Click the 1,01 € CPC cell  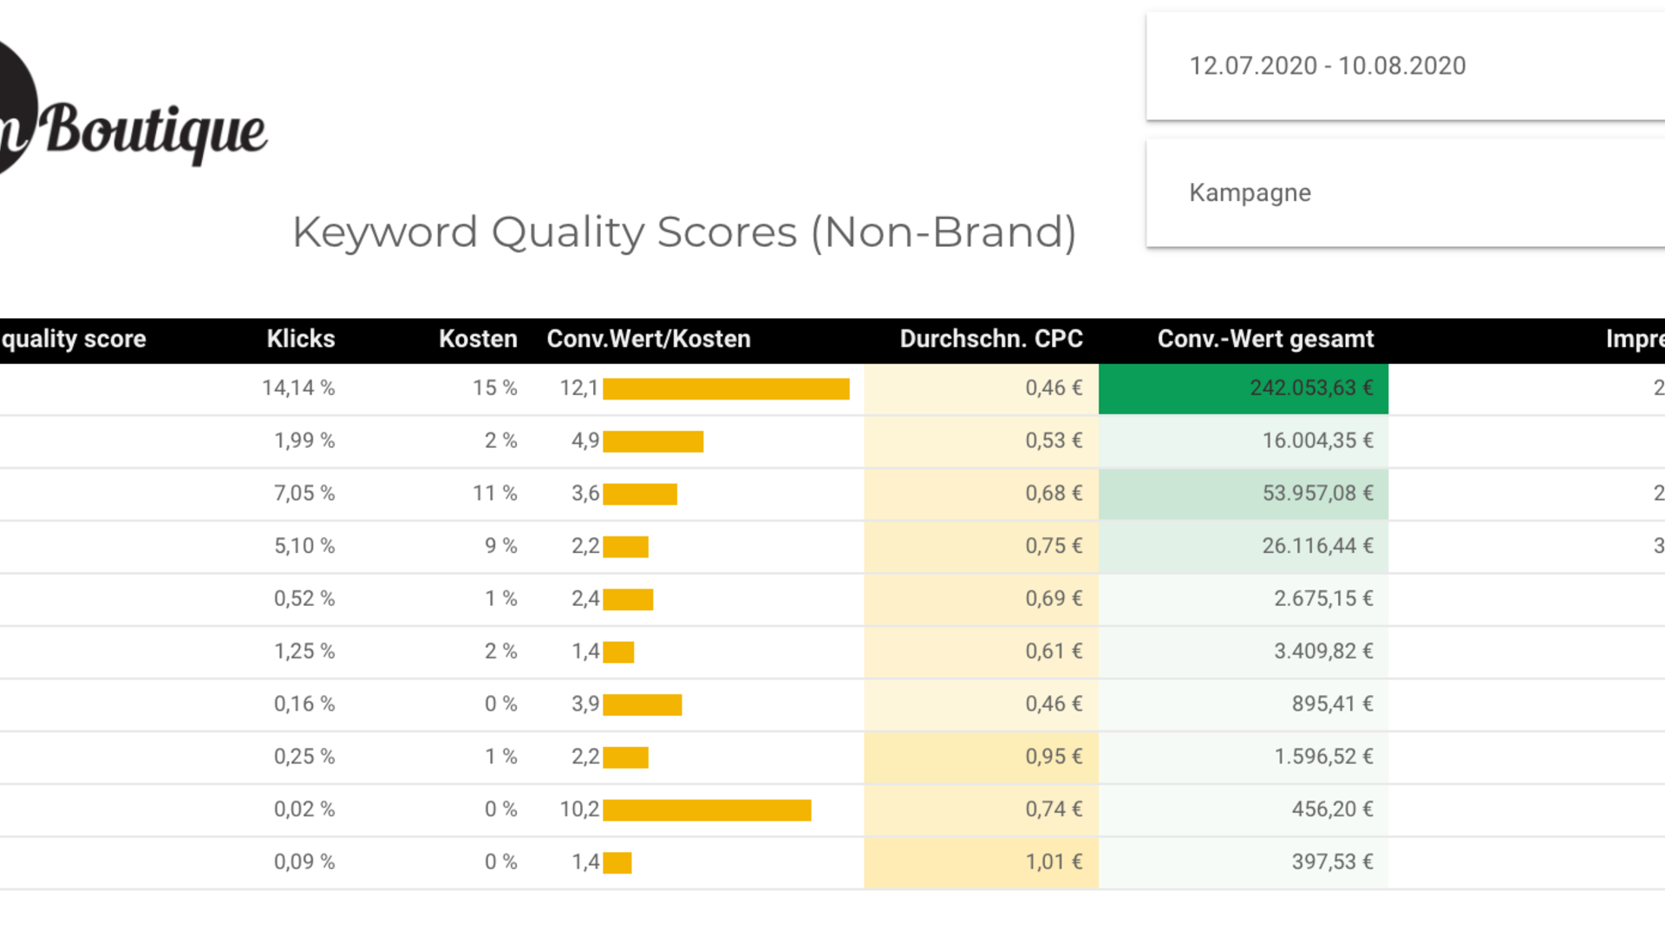982,862
